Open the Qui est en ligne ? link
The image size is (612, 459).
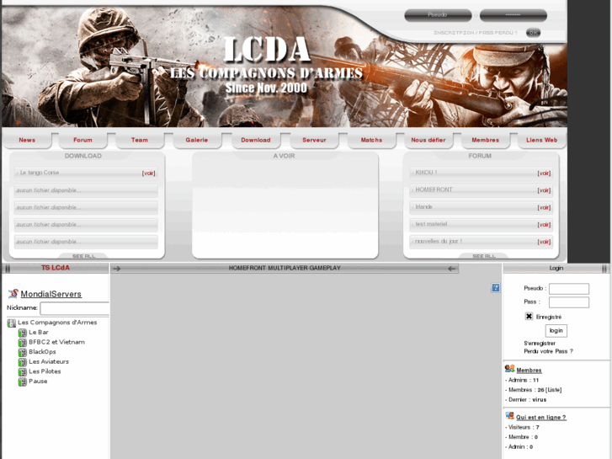[541, 417]
